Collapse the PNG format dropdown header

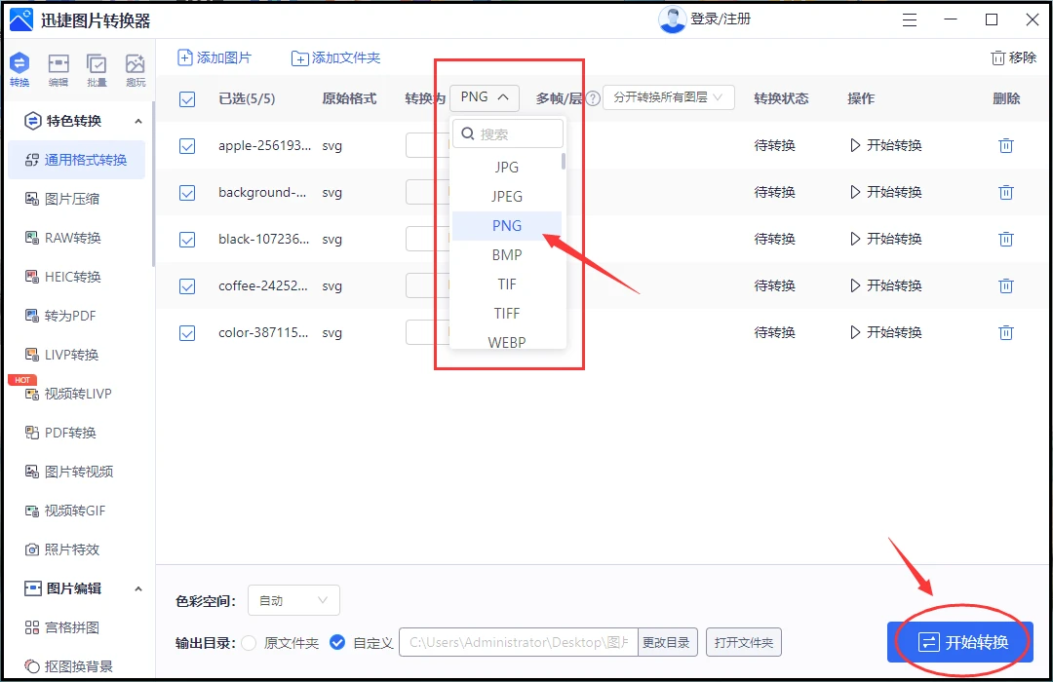(485, 97)
